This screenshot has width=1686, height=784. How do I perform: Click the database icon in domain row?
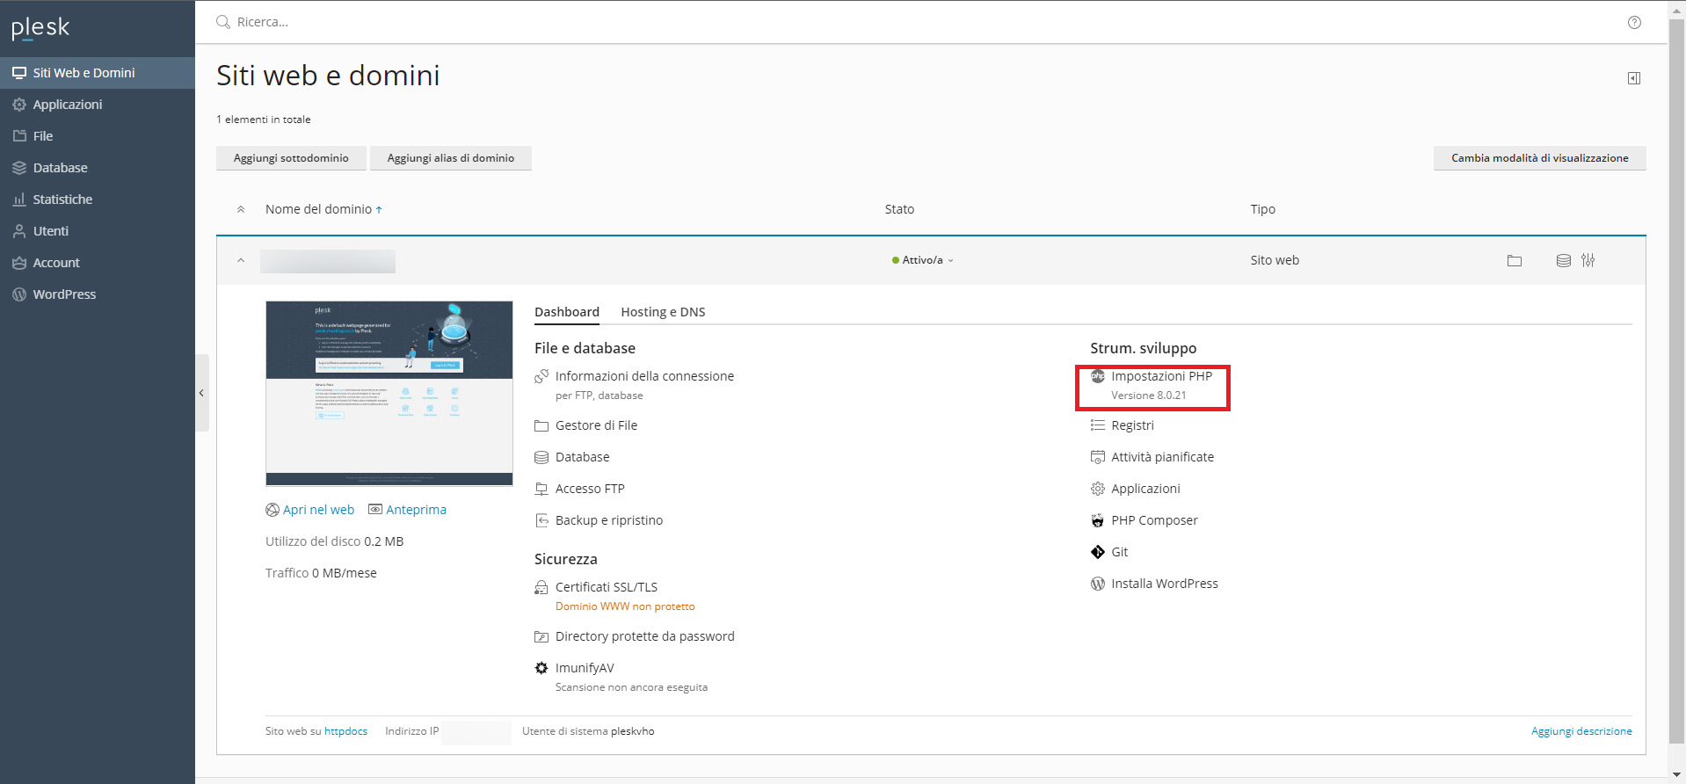click(1564, 260)
